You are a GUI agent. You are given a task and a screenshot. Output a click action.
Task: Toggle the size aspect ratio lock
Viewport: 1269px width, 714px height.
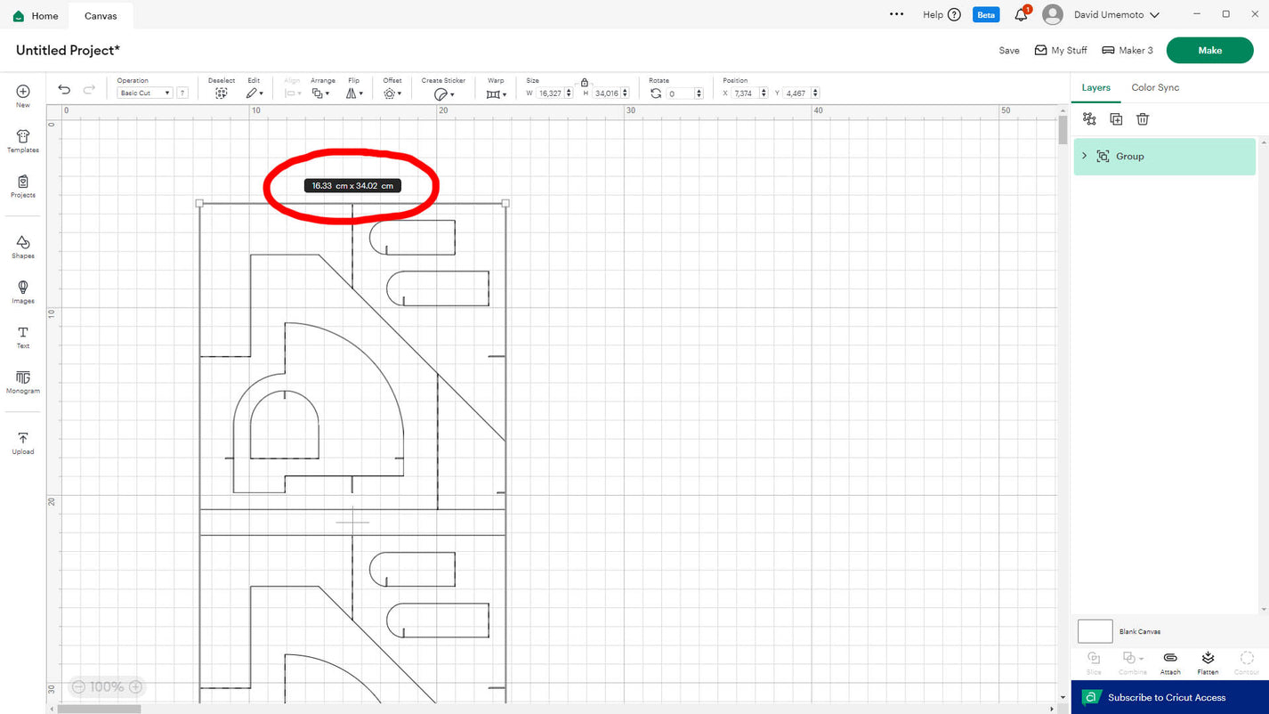pos(585,82)
